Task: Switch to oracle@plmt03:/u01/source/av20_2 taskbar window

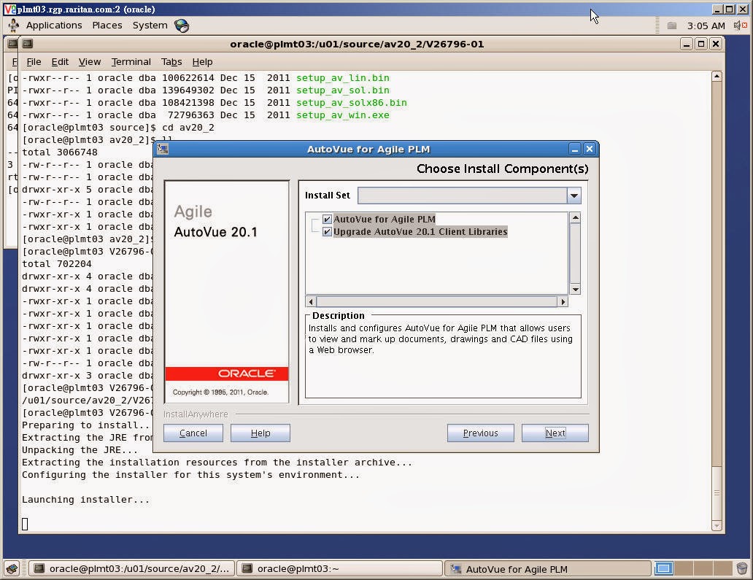Action: pos(132,569)
